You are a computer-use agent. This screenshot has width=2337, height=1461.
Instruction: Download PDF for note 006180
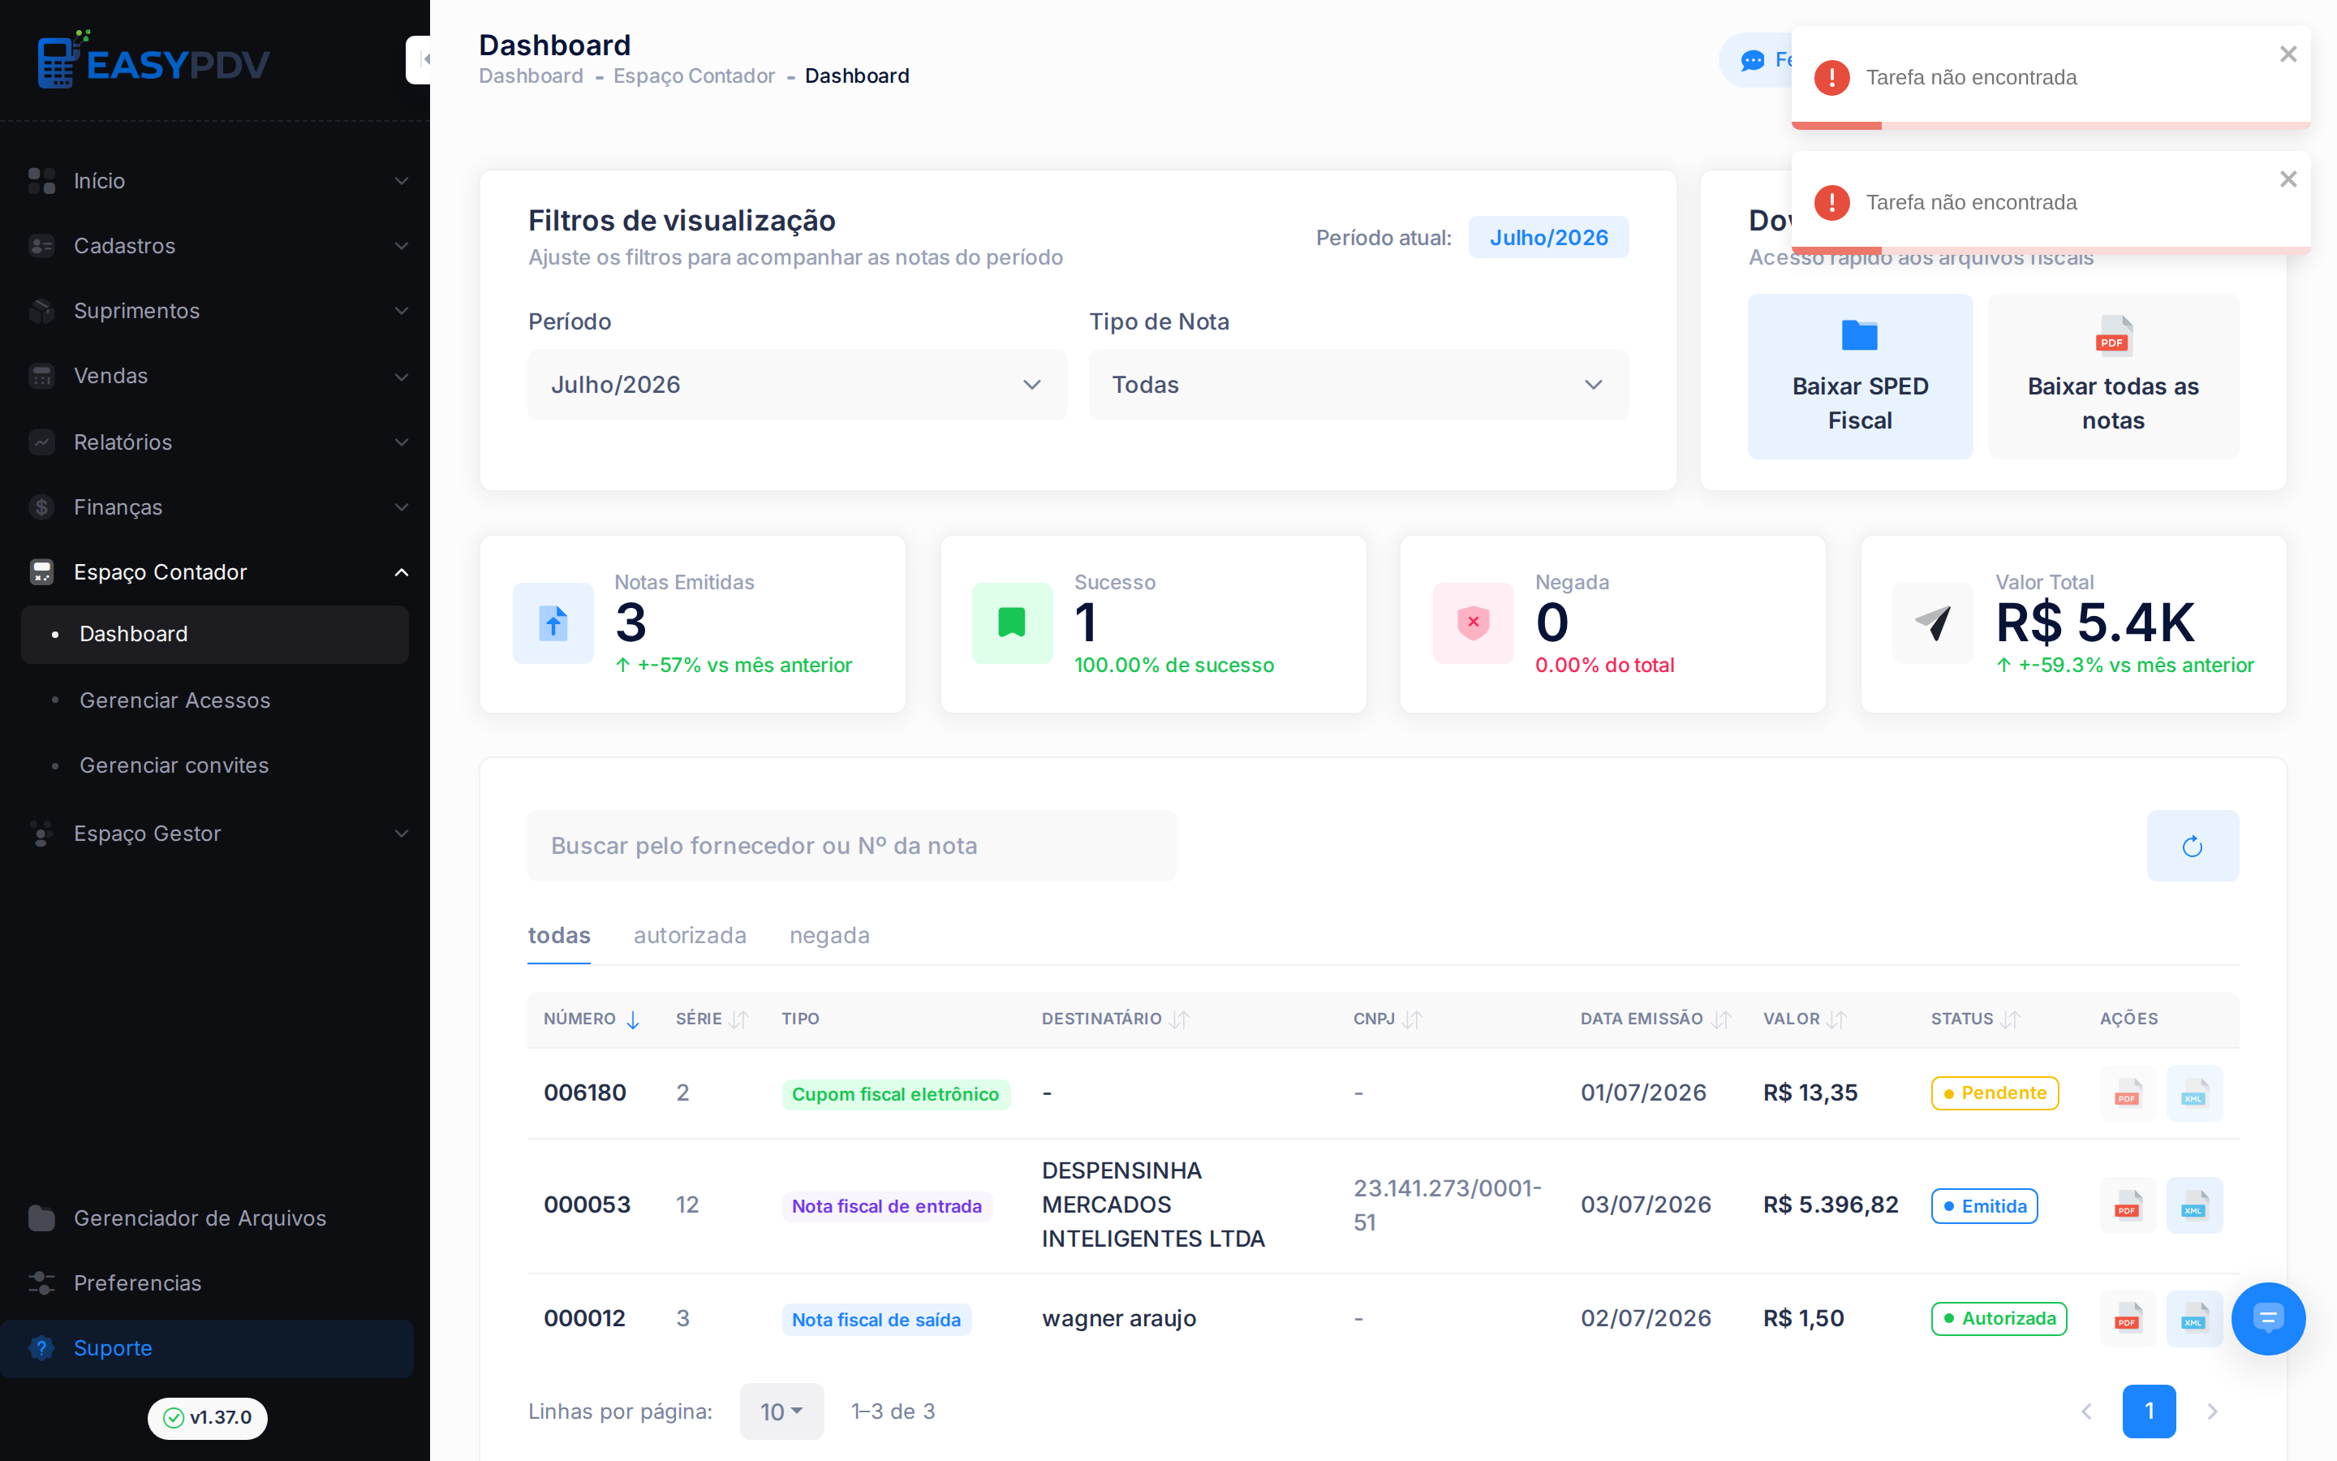[x=2128, y=1093]
